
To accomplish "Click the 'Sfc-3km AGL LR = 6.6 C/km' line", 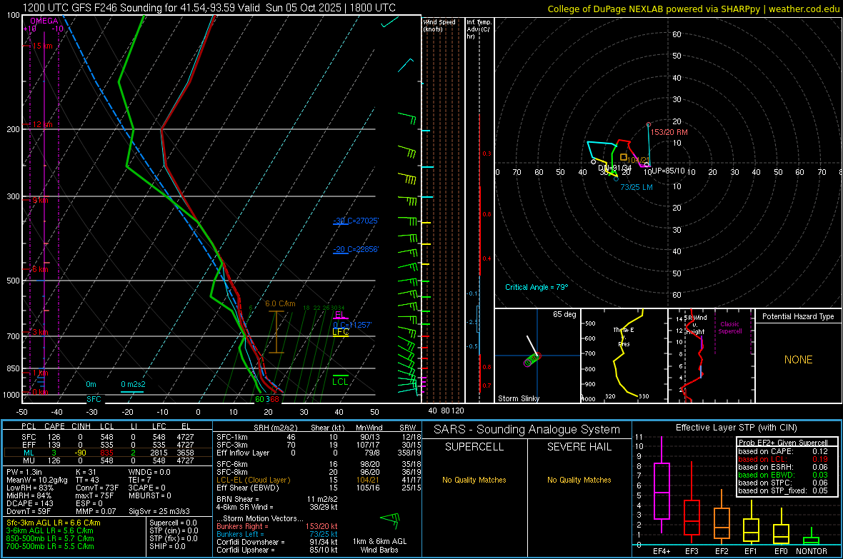I will 54,523.
